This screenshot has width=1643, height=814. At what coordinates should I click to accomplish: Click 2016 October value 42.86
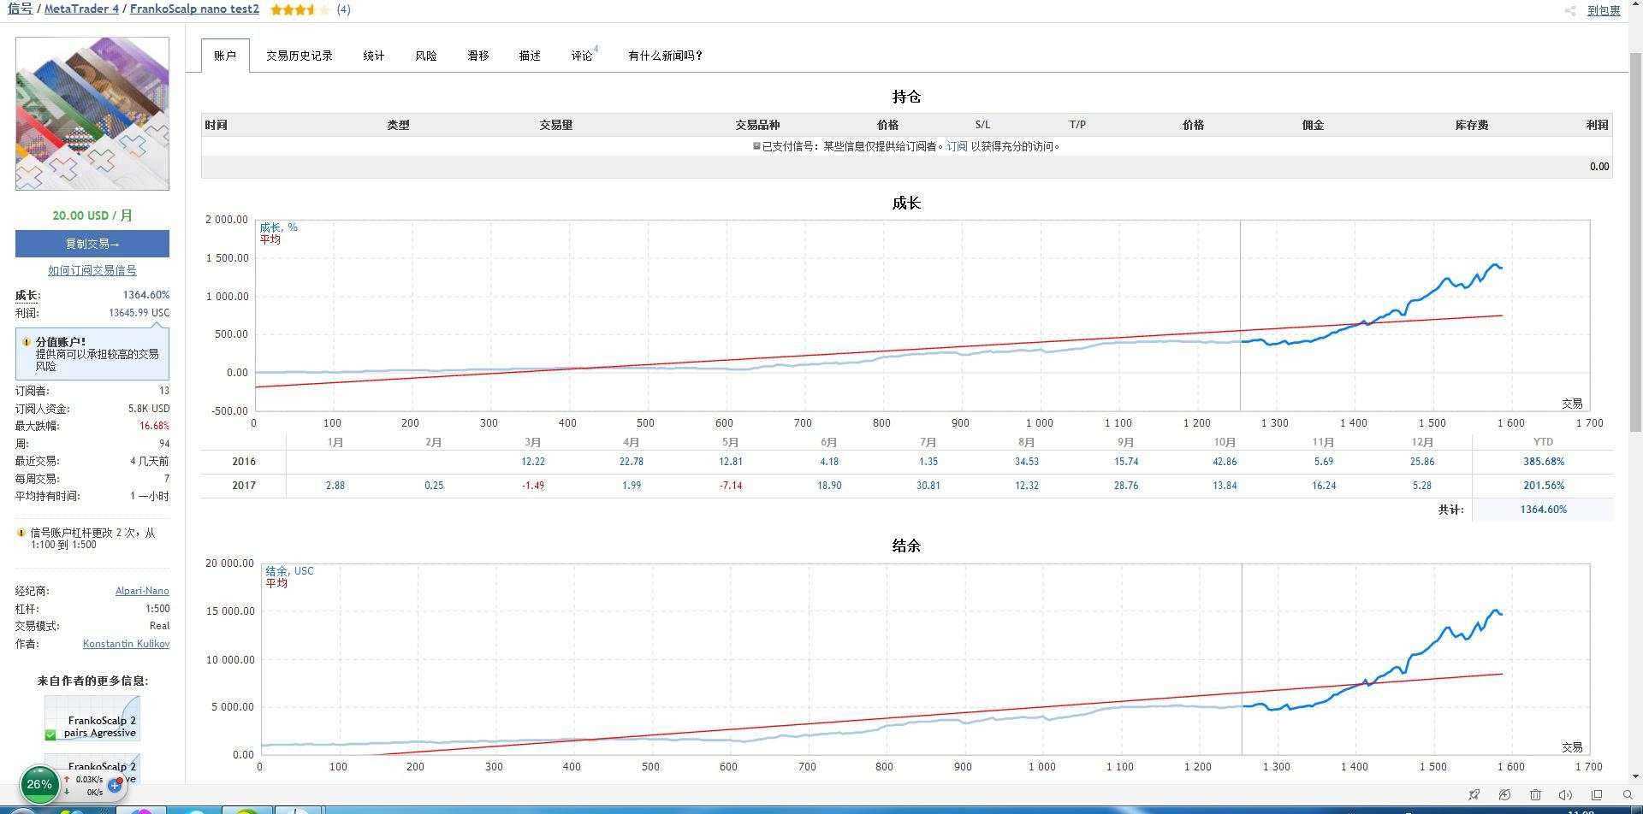coord(1225,462)
